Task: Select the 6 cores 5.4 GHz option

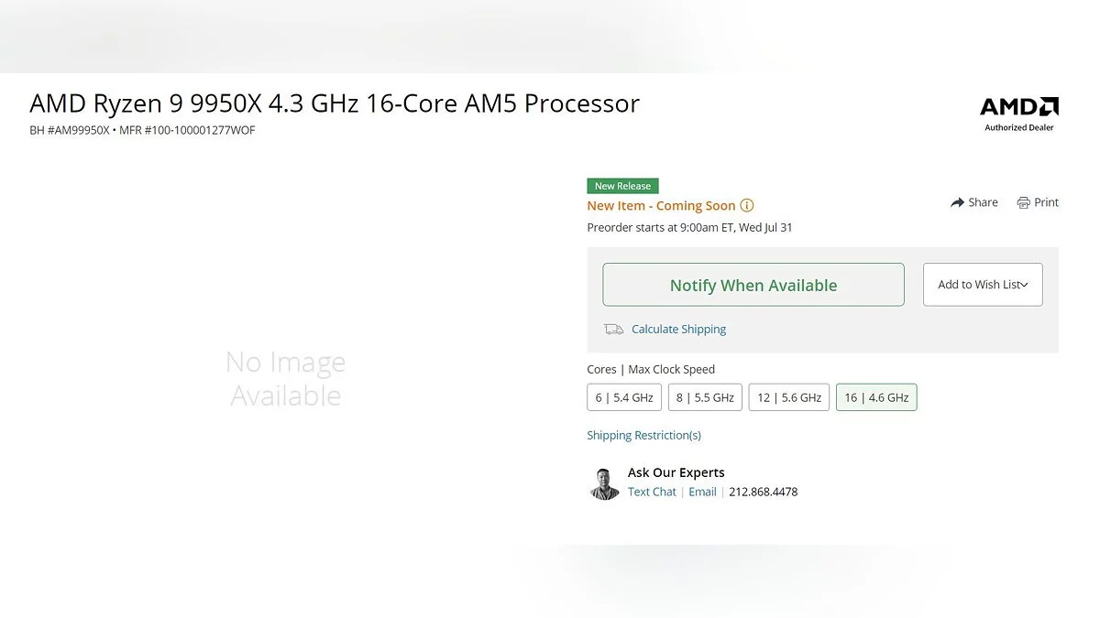Action: [x=624, y=397]
